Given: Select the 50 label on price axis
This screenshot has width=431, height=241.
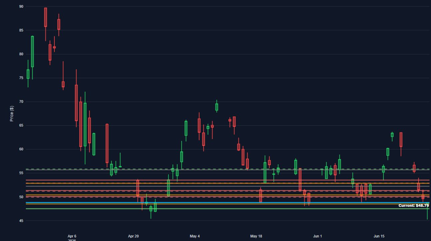Looking at the screenshot, I should click(21, 197).
